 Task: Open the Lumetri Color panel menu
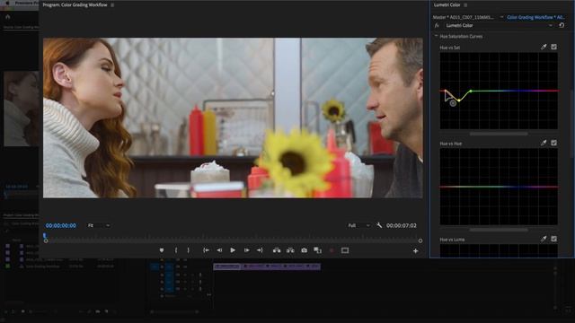[x=465, y=5]
